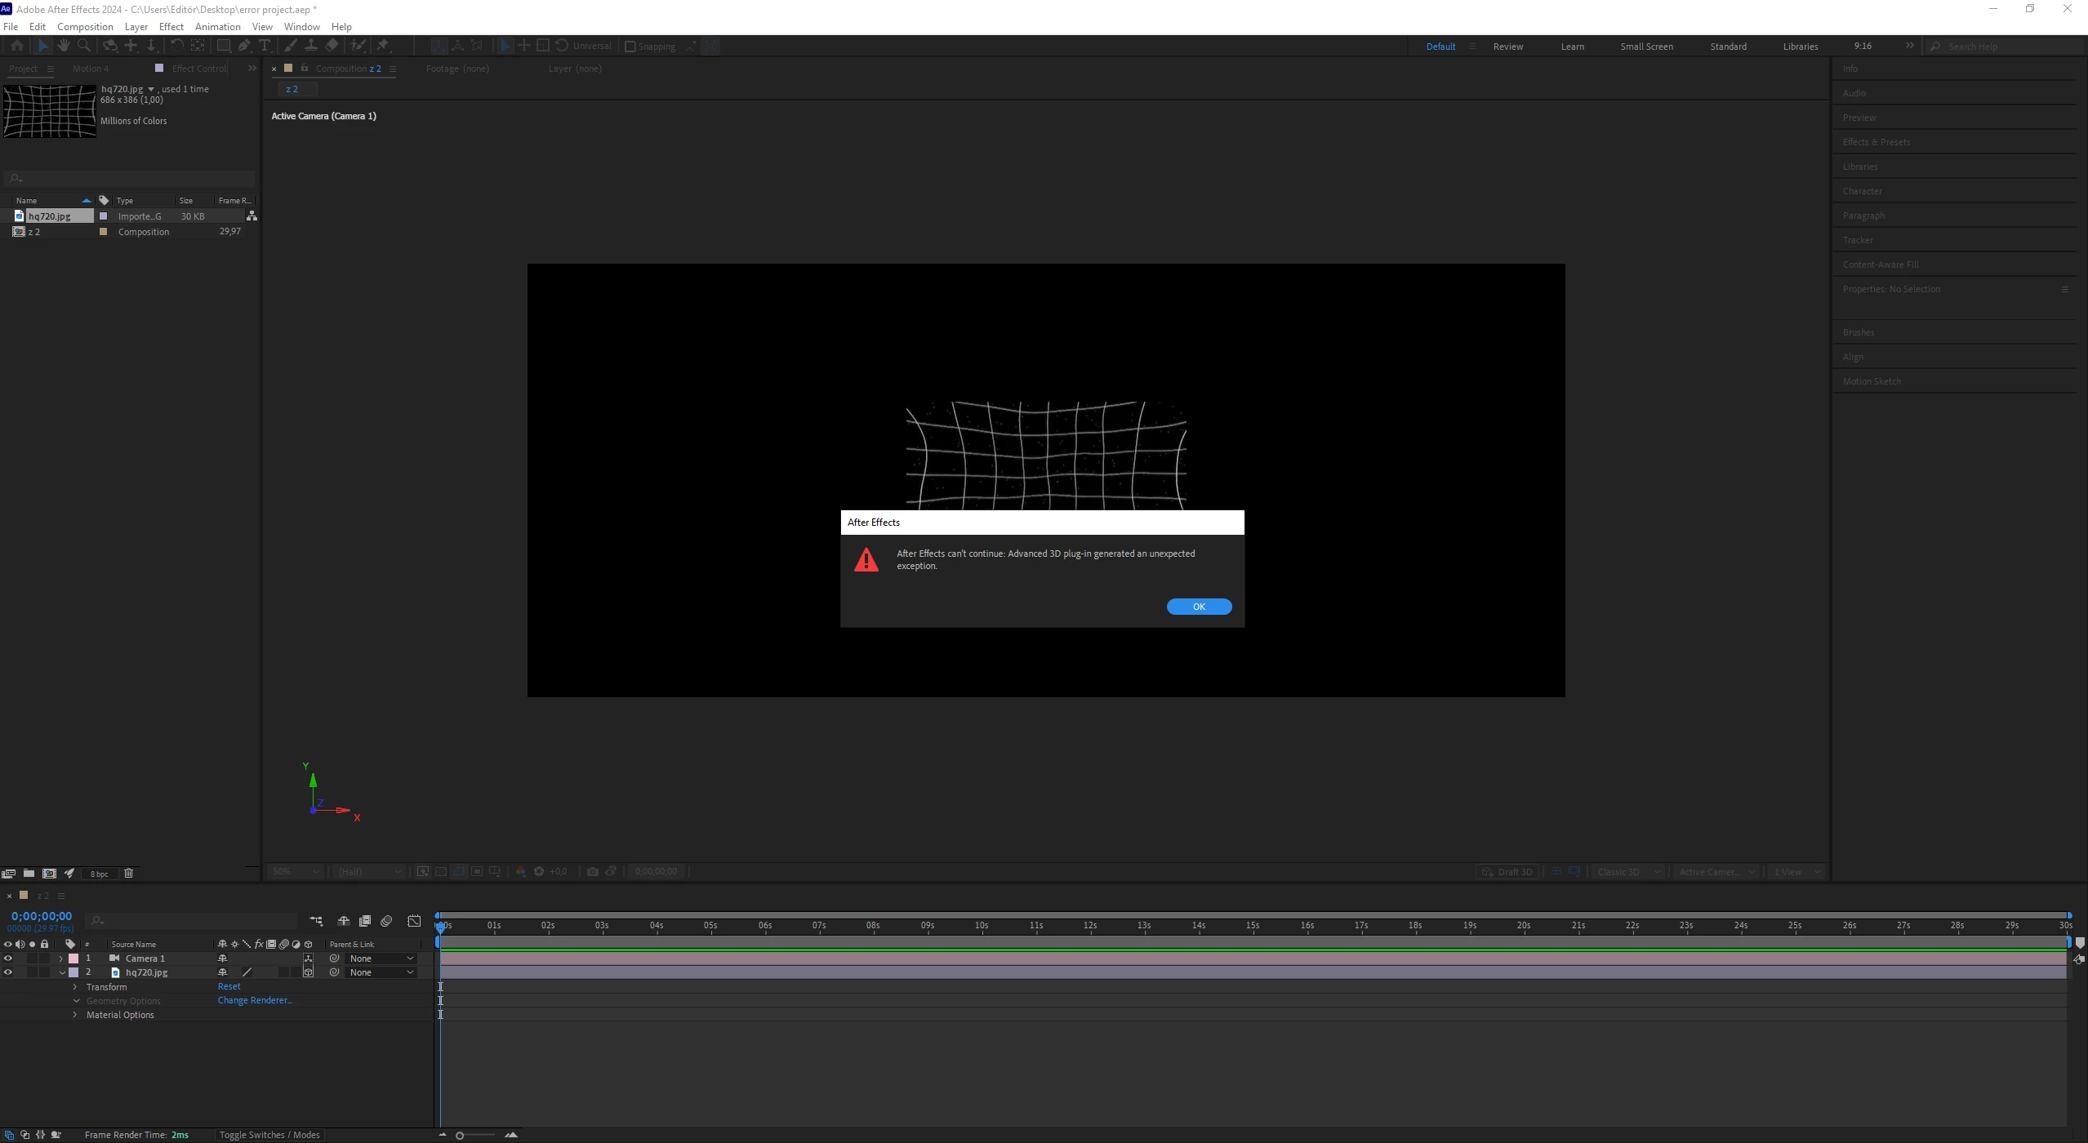Select the Pen tool in the toolbar
Screen dimensions: 2088x1143
[244, 46]
